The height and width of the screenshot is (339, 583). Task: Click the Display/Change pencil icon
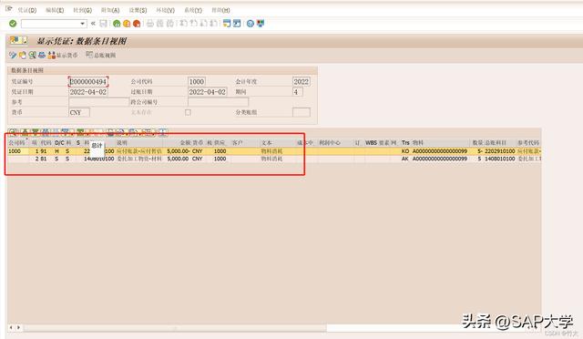13,55
